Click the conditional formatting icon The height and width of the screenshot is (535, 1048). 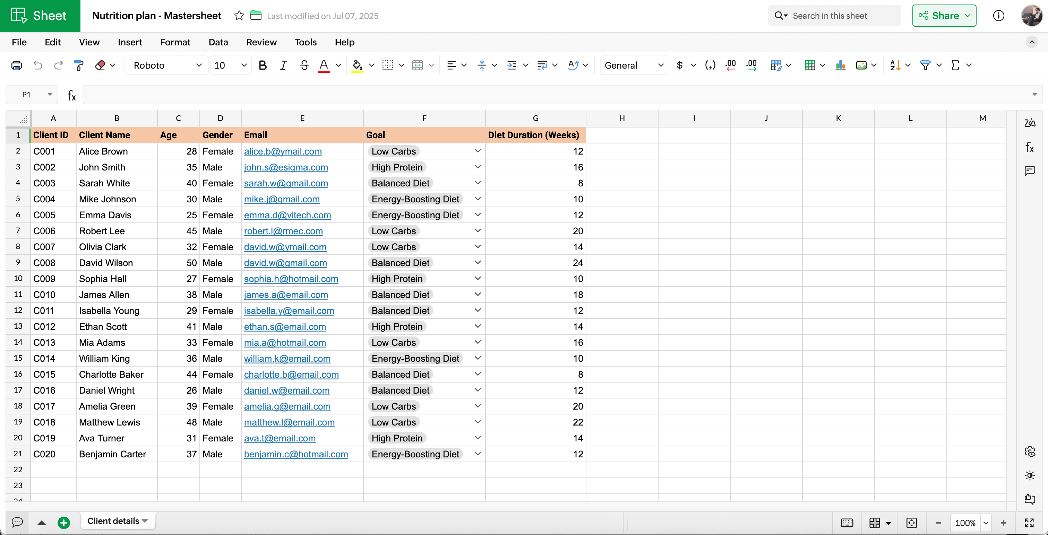pos(776,65)
